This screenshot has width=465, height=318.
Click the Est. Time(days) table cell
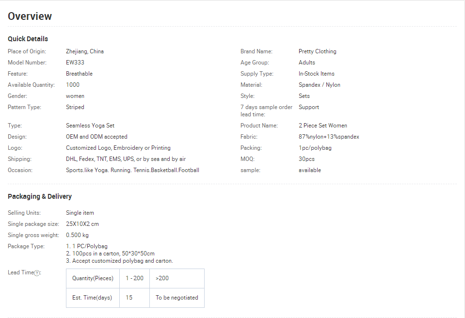pos(93,298)
